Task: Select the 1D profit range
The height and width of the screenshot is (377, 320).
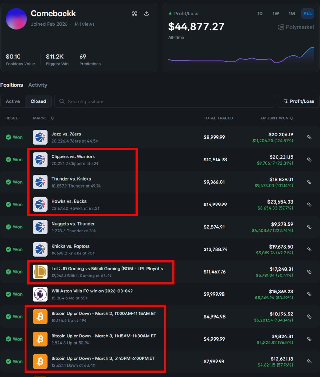Action: (260, 14)
